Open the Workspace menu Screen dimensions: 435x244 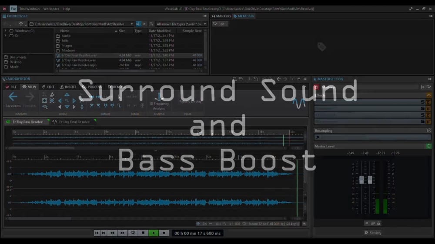51,9
